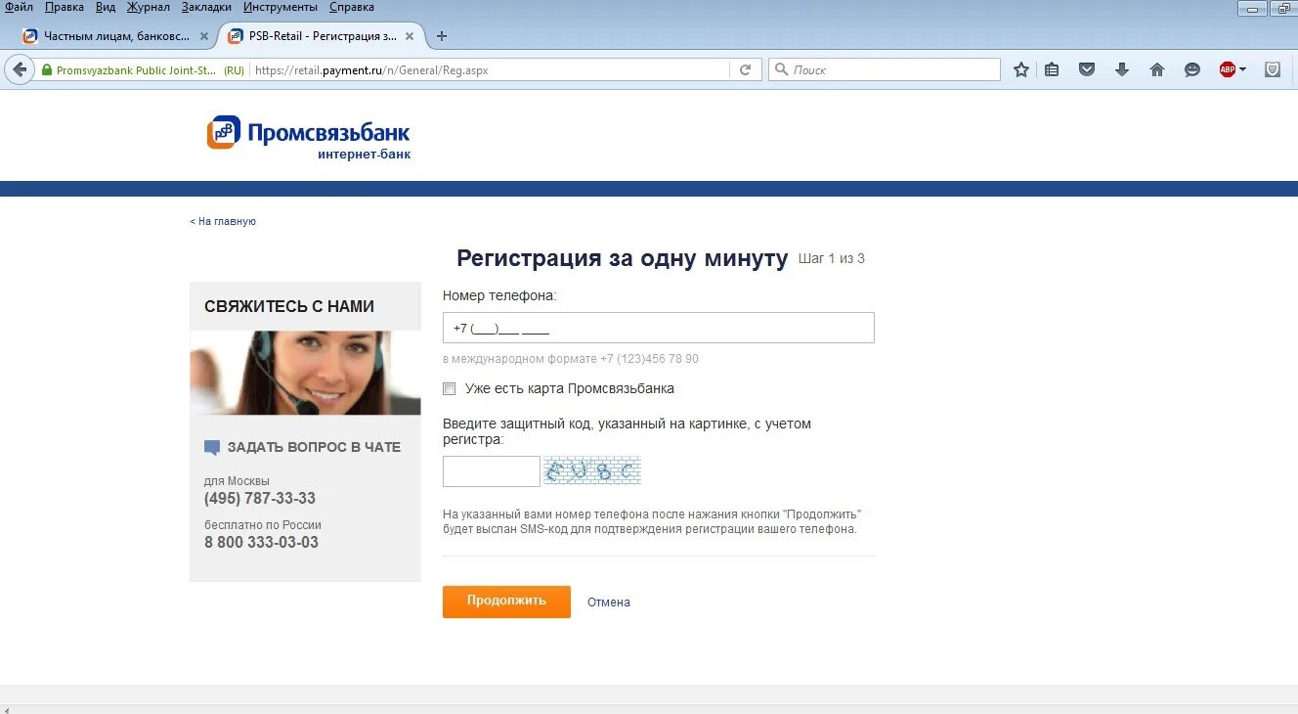Screen dimensions: 1298x714
Task: Click 'Регистрация за одну минуту' heading
Action: click(x=623, y=258)
